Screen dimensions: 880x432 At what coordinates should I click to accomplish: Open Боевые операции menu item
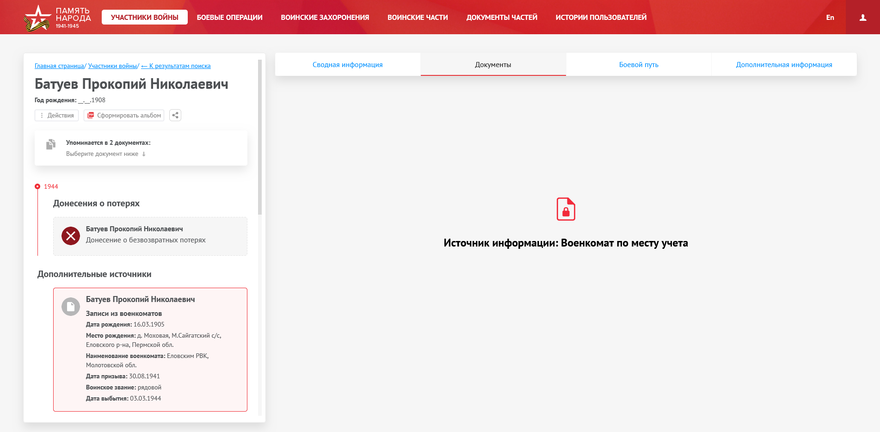(x=229, y=17)
